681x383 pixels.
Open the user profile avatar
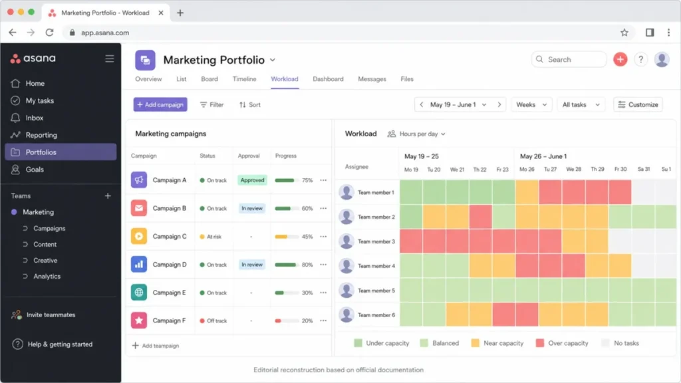tap(662, 59)
